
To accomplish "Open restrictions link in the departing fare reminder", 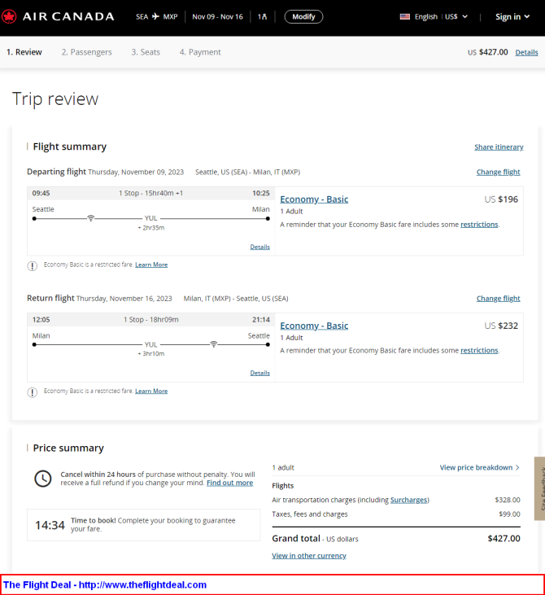I will [x=479, y=225].
